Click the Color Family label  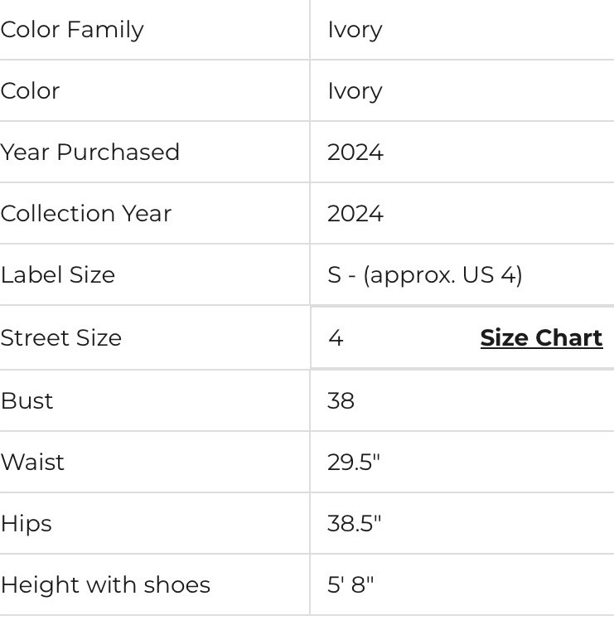tap(72, 30)
